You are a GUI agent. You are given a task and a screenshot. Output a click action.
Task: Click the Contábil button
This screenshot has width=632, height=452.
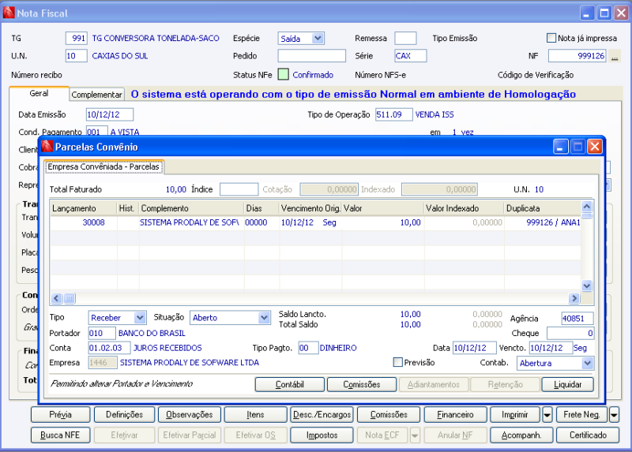click(x=289, y=384)
